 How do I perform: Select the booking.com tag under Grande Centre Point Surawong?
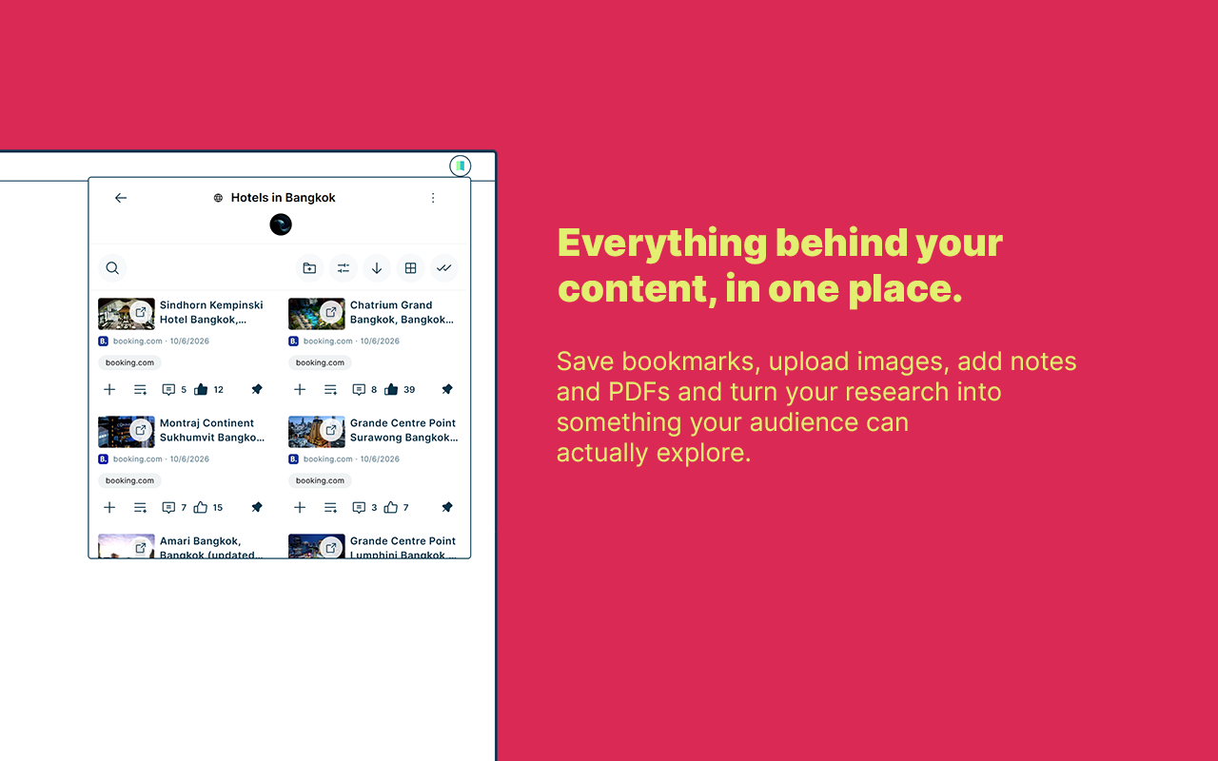point(320,480)
